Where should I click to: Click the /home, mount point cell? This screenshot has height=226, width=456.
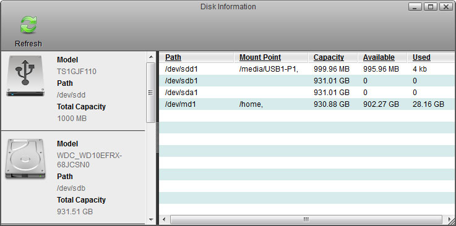pos(251,104)
